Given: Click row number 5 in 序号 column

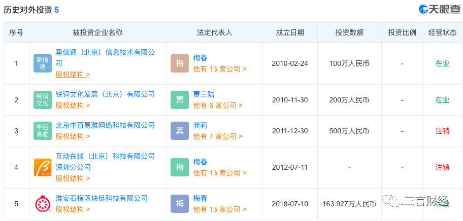Looking at the screenshot, I should point(16,204).
